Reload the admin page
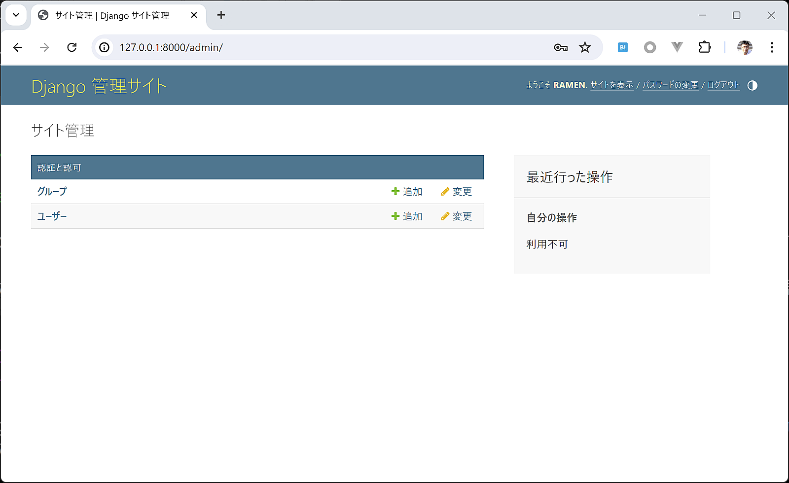The image size is (789, 483). tap(72, 47)
